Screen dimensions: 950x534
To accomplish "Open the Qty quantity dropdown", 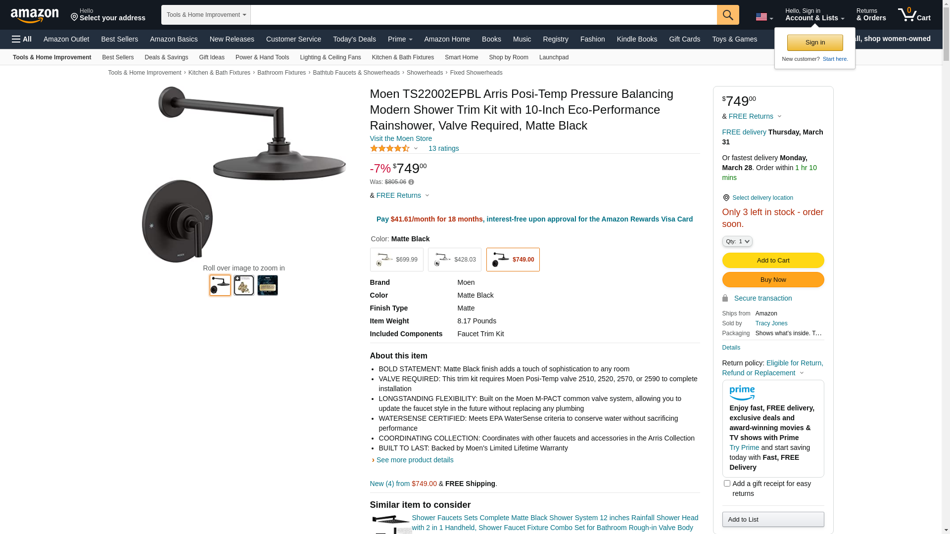I will [737, 241].
